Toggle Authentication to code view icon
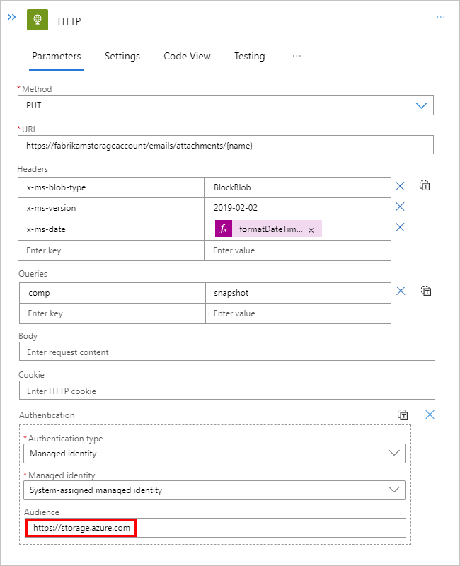Image resolution: width=460 pixels, height=566 pixels. (403, 415)
